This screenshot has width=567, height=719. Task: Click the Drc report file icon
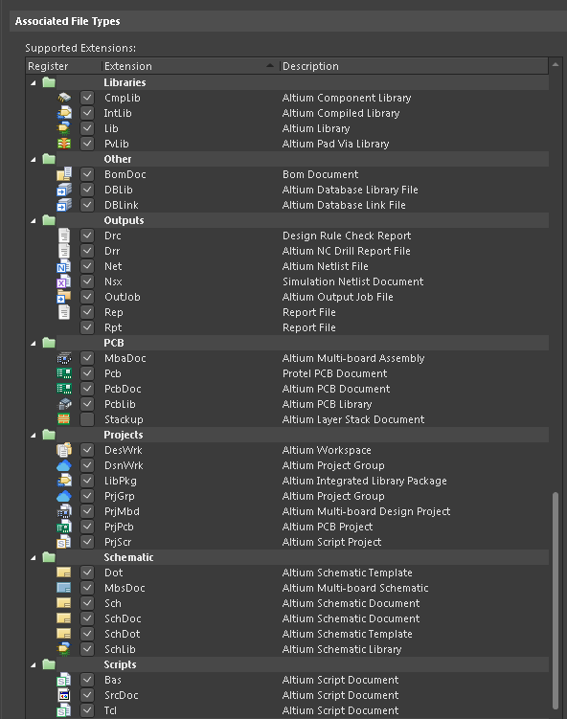64,236
